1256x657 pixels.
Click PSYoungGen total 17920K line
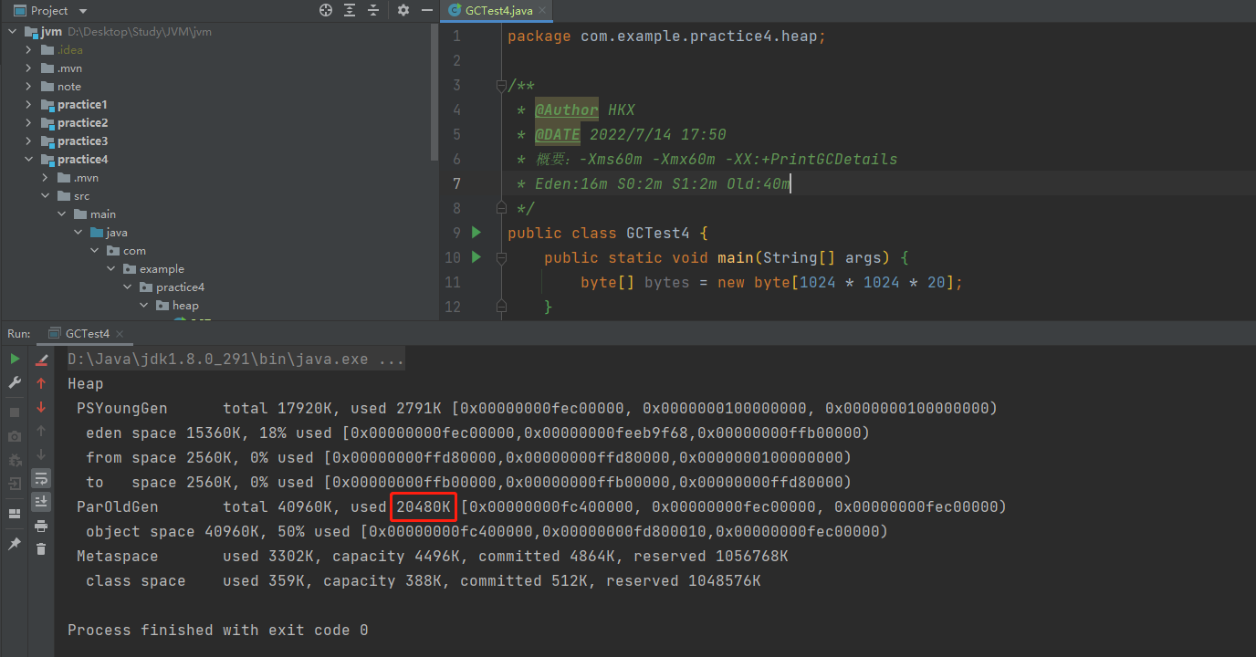537,409
